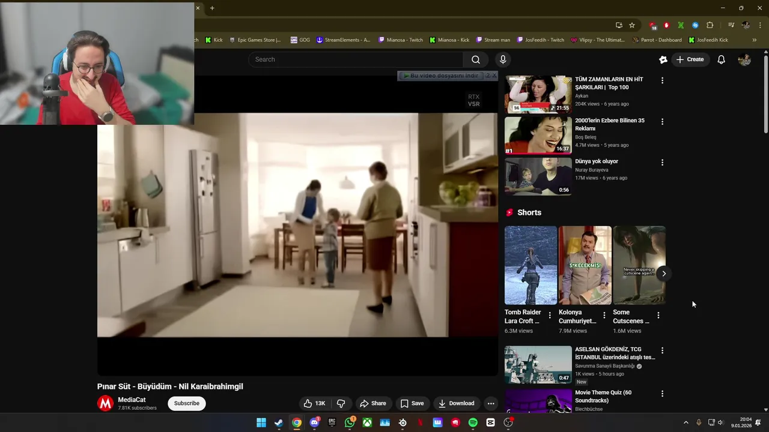Open the YouTube account avatar menu
The height and width of the screenshot is (432, 769).
click(x=744, y=59)
